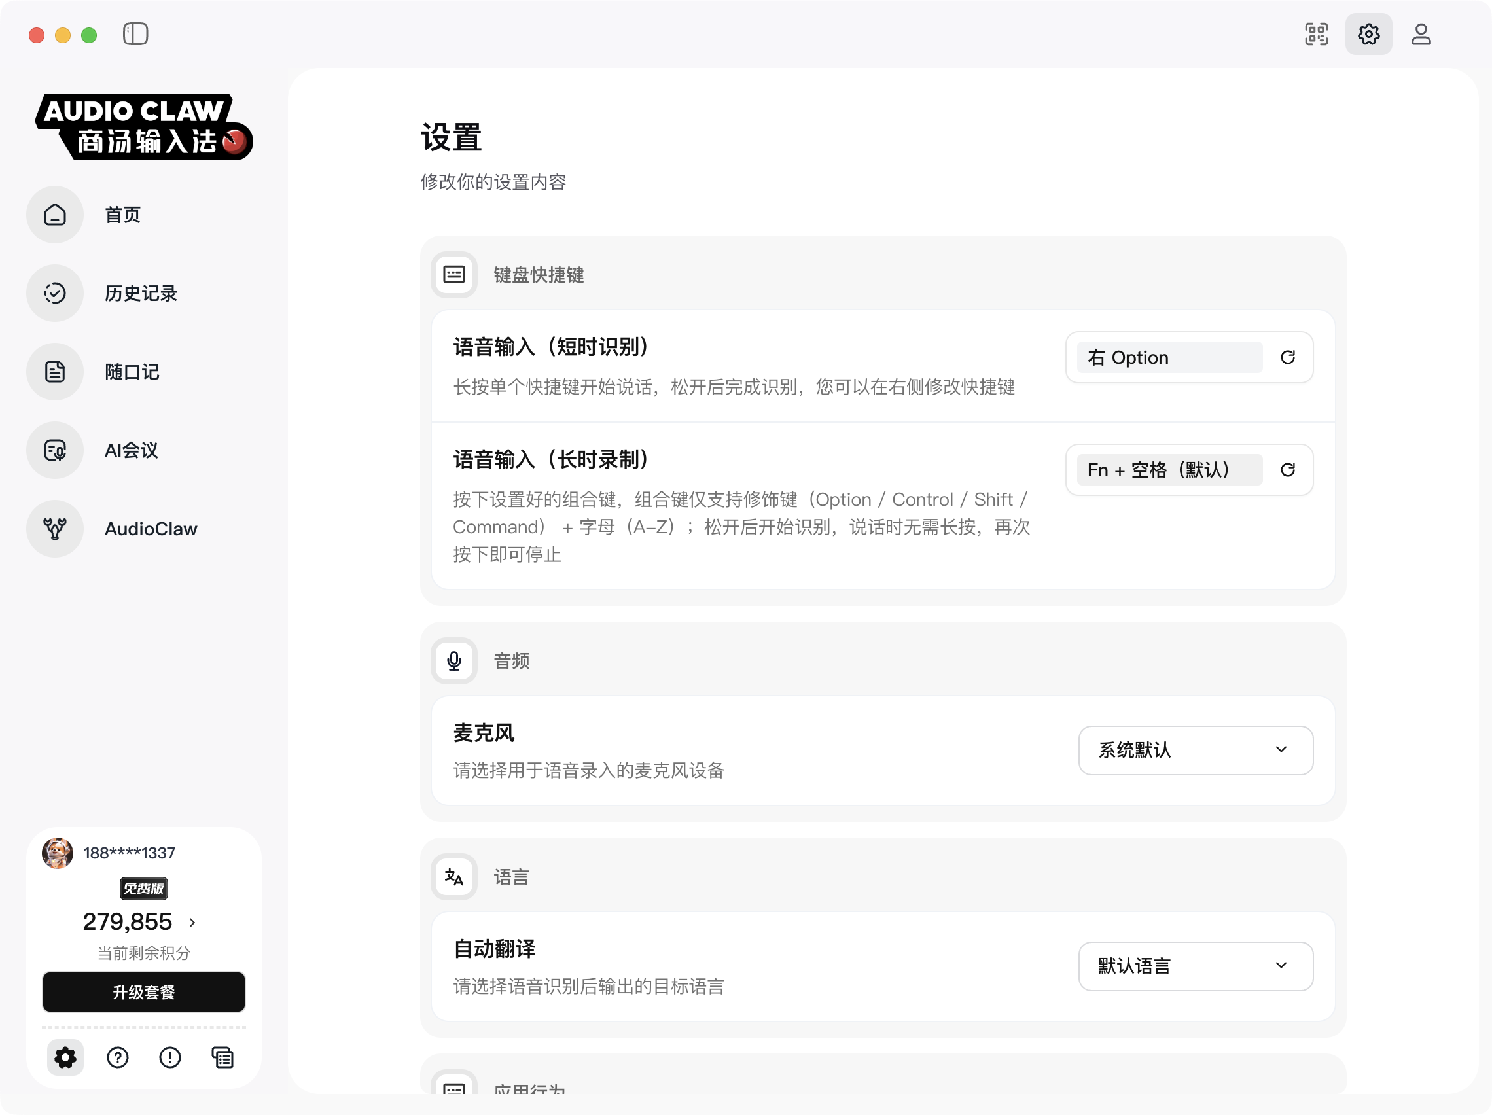Toggle the sidebar panel icon
This screenshot has width=1492, height=1115.
(x=135, y=34)
